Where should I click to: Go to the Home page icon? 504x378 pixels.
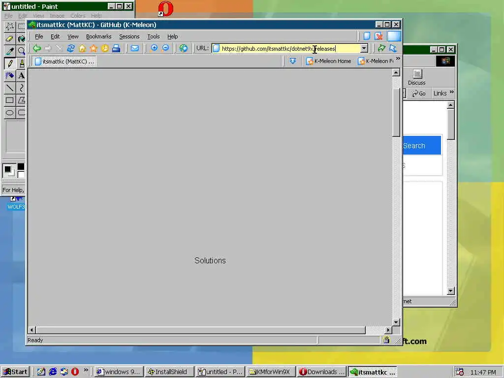[x=82, y=49]
